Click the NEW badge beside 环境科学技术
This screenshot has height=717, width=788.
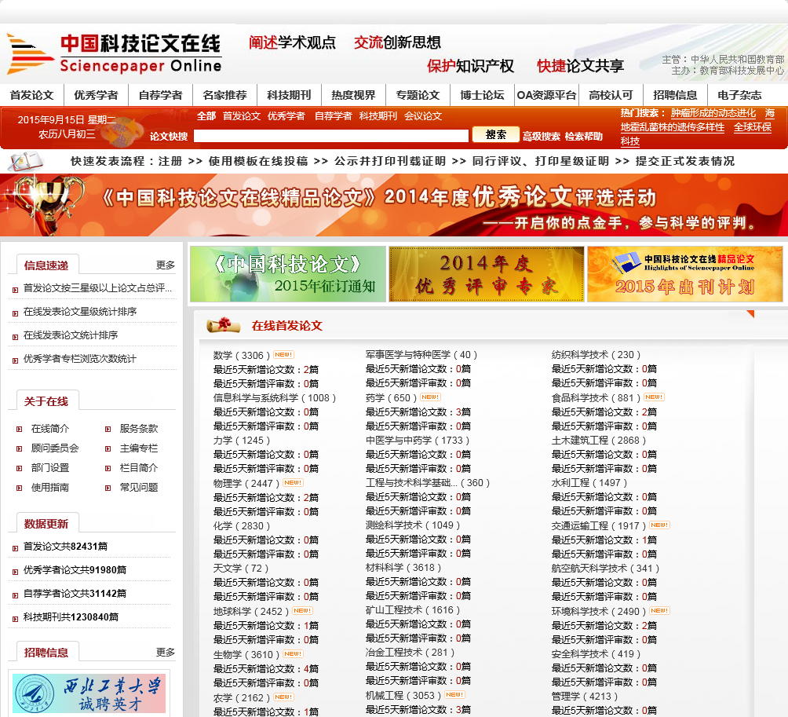tap(659, 610)
